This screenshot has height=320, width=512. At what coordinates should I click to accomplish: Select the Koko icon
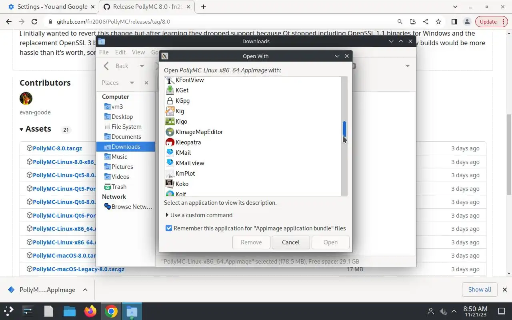170,184
